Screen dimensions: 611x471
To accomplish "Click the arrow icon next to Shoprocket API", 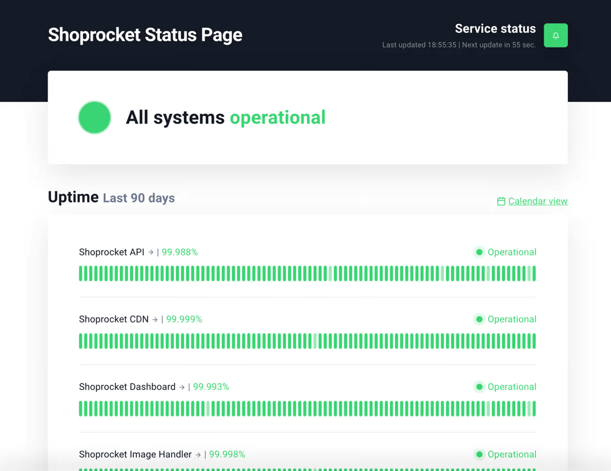I will [x=151, y=252].
